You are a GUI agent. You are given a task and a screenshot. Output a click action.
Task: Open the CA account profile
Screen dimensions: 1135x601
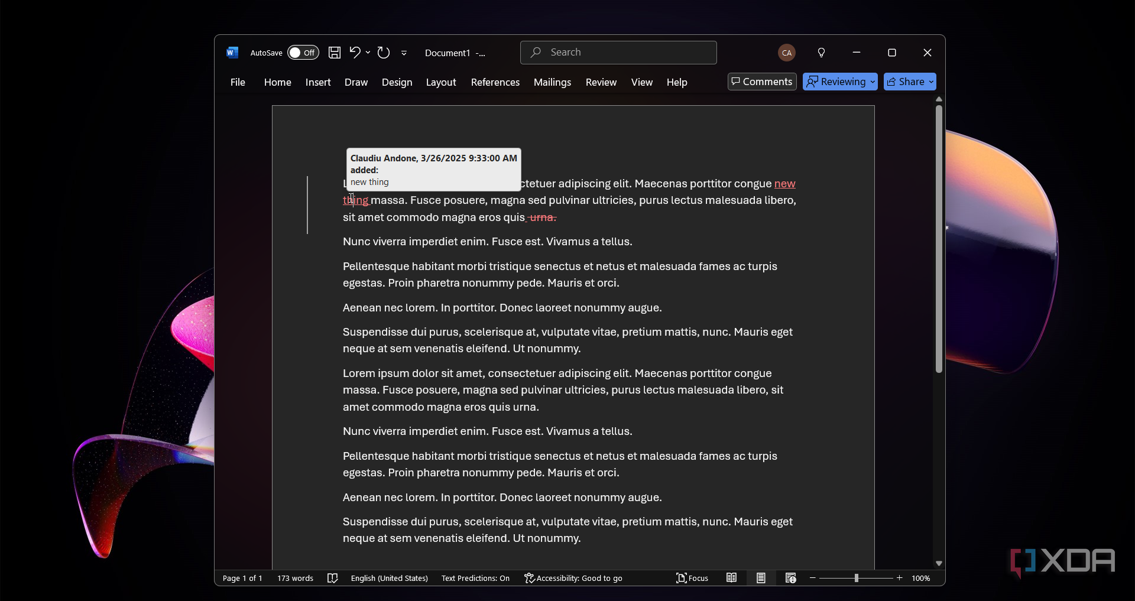787,53
